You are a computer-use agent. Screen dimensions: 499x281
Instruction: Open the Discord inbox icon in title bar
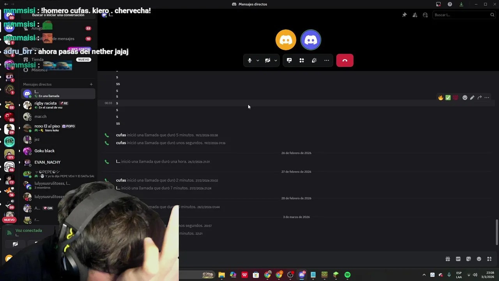439,4
